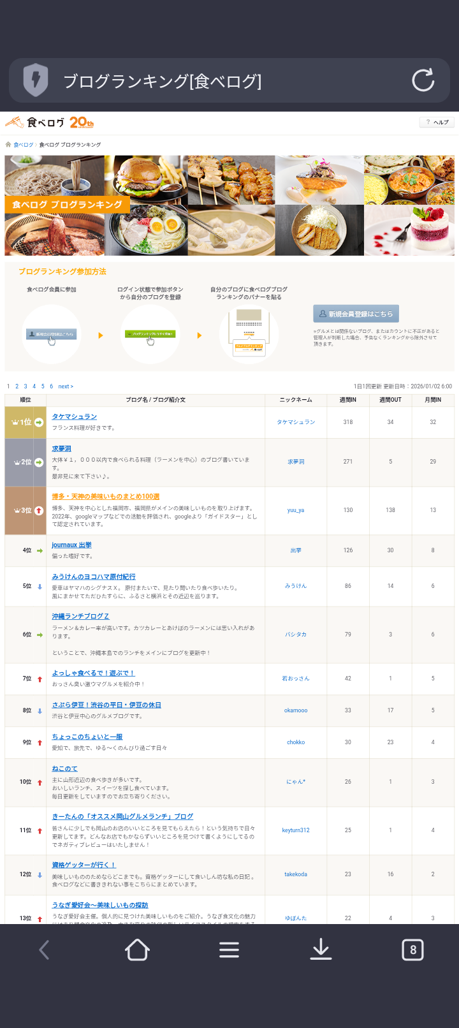Click the banner illustration in step three circle
The image size is (459, 1028).
coord(249,334)
